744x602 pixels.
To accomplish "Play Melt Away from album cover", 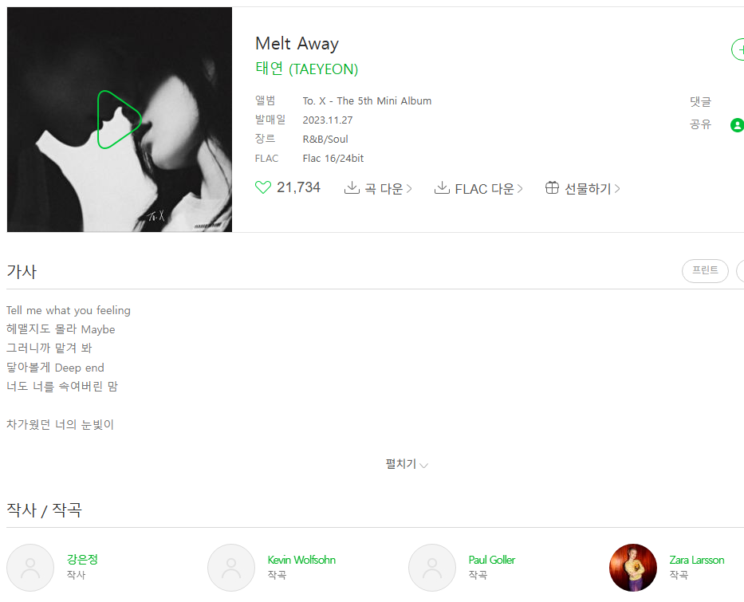I will coord(119,120).
